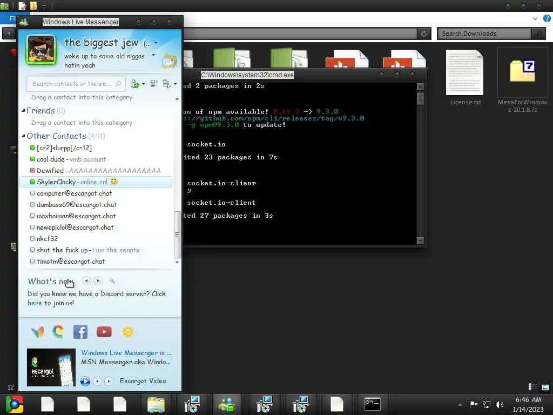Show next What's new item
The width and height of the screenshot is (553, 415).
point(98,281)
